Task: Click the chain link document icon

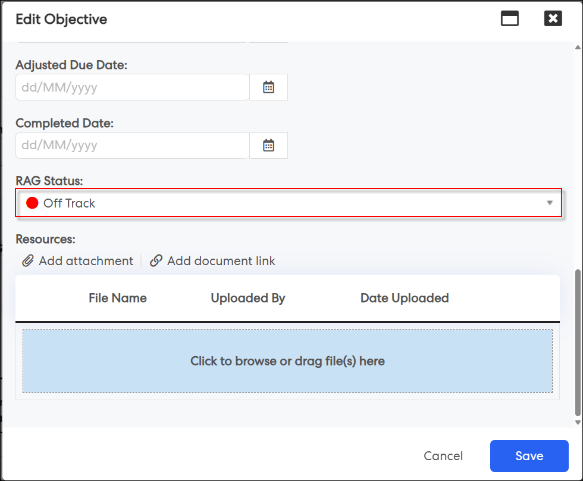Action: 156,261
